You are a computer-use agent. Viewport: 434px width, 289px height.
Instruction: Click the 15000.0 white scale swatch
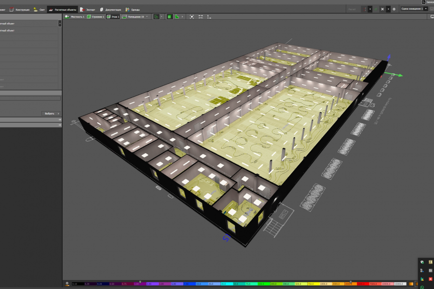click(x=400, y=284)
